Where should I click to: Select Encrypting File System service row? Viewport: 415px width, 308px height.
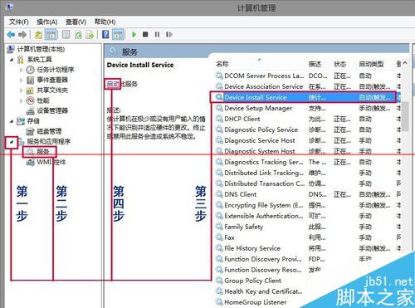click(307, 205)
